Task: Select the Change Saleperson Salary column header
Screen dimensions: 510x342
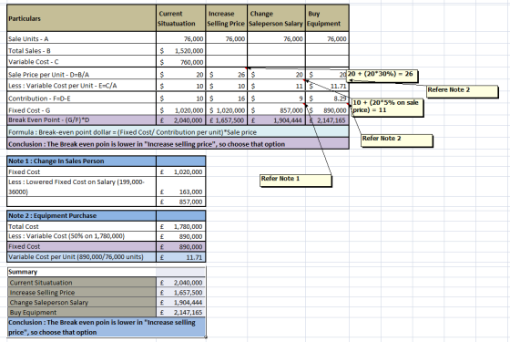Action: tap(276, 18)
